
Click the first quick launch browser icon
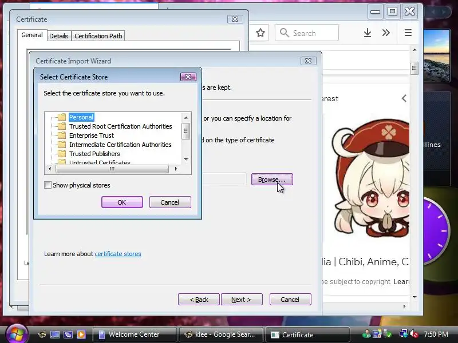tap(42, 334)
